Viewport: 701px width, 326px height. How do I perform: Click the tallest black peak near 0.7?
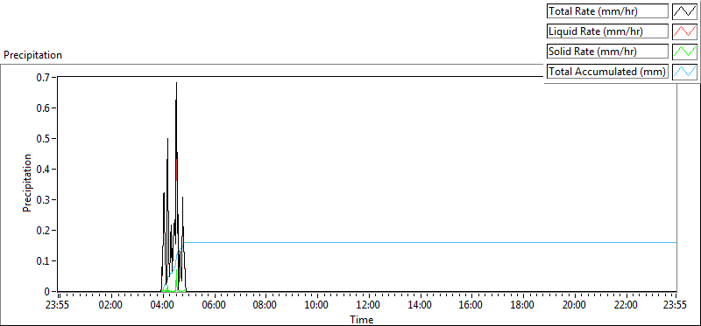pos(177,83)
